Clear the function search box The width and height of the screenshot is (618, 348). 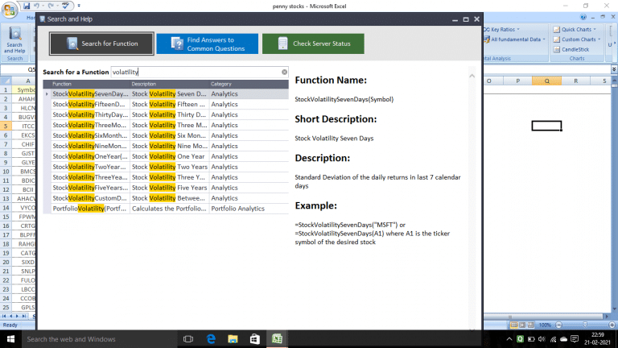tap(285, 72)
